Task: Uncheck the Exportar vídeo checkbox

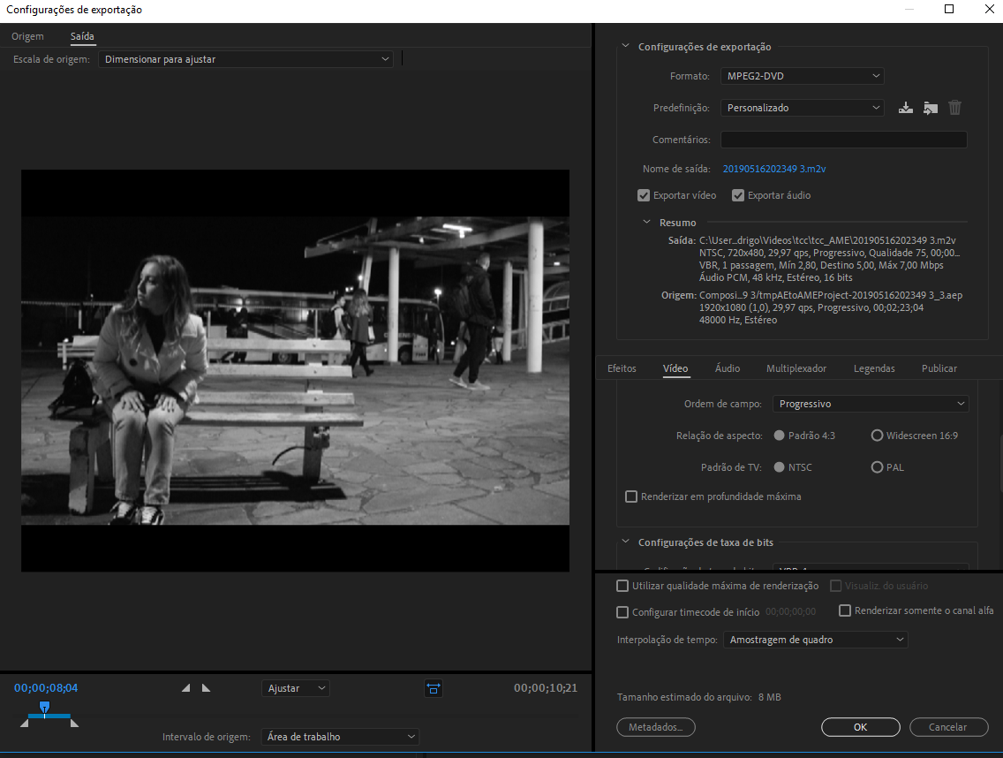Action: [x=644, y=195]
